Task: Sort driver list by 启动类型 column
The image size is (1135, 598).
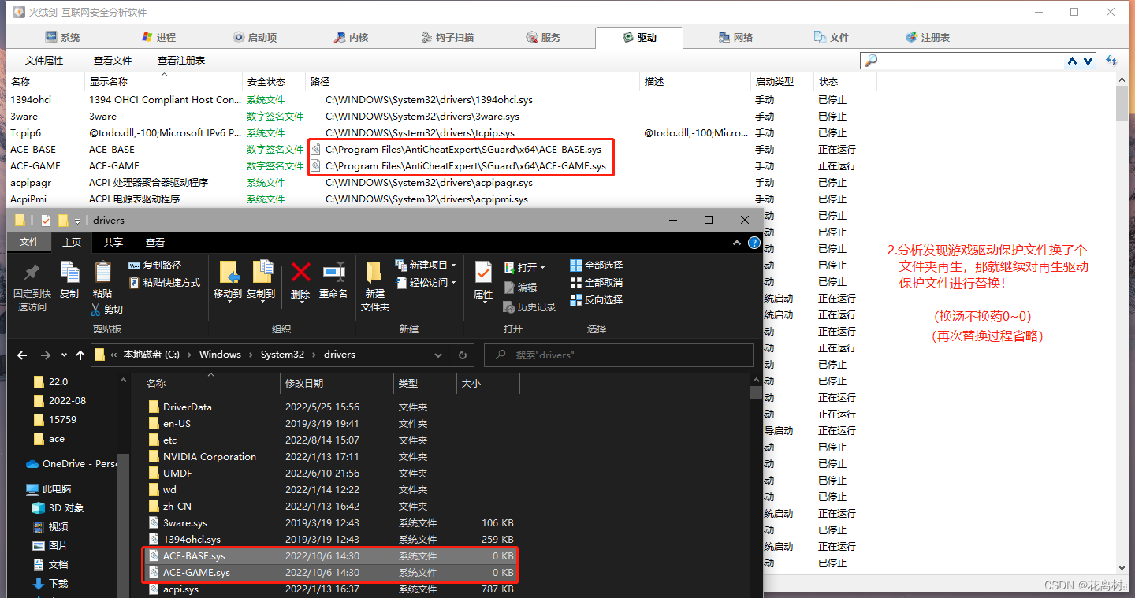Action: [783, 81]
